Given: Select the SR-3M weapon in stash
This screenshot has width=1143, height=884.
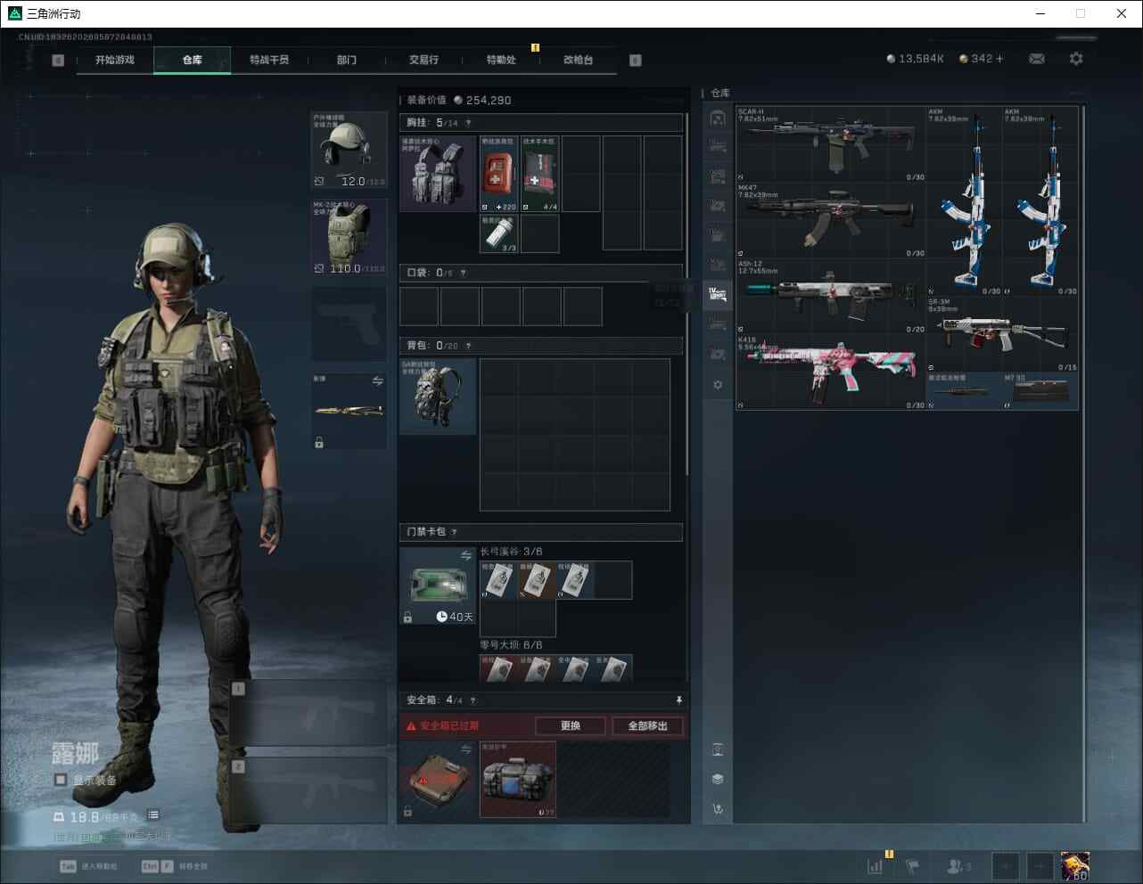Looking at the screenshot, I should click(1003, 334).
